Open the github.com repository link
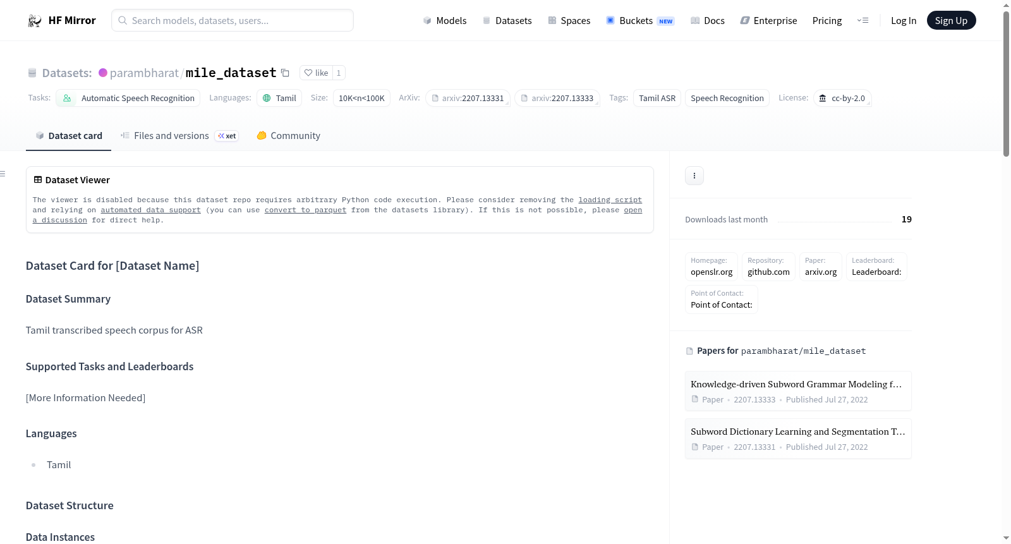1011x544 pixels. (x=768, y=267)
